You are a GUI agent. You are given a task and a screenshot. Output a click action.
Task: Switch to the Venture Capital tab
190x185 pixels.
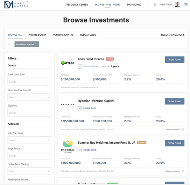point(63,35)
